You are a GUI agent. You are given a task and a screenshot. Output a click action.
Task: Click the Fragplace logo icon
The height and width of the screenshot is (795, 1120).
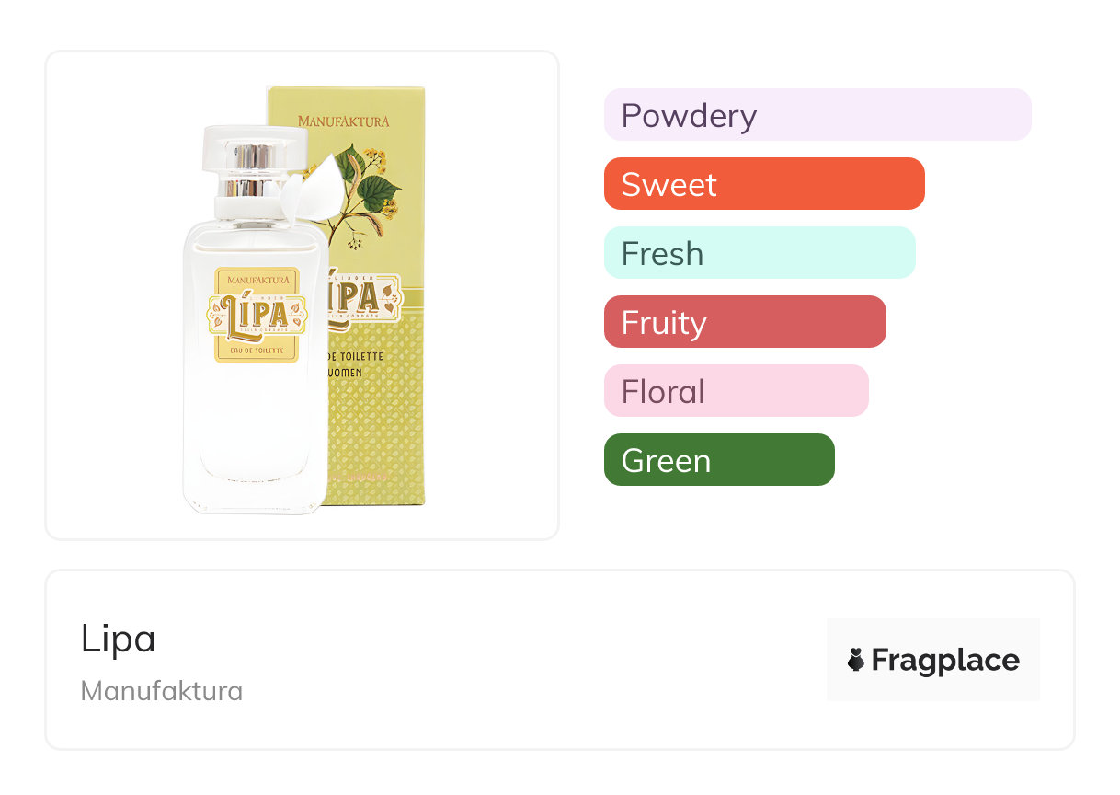[x=856, y=660]
